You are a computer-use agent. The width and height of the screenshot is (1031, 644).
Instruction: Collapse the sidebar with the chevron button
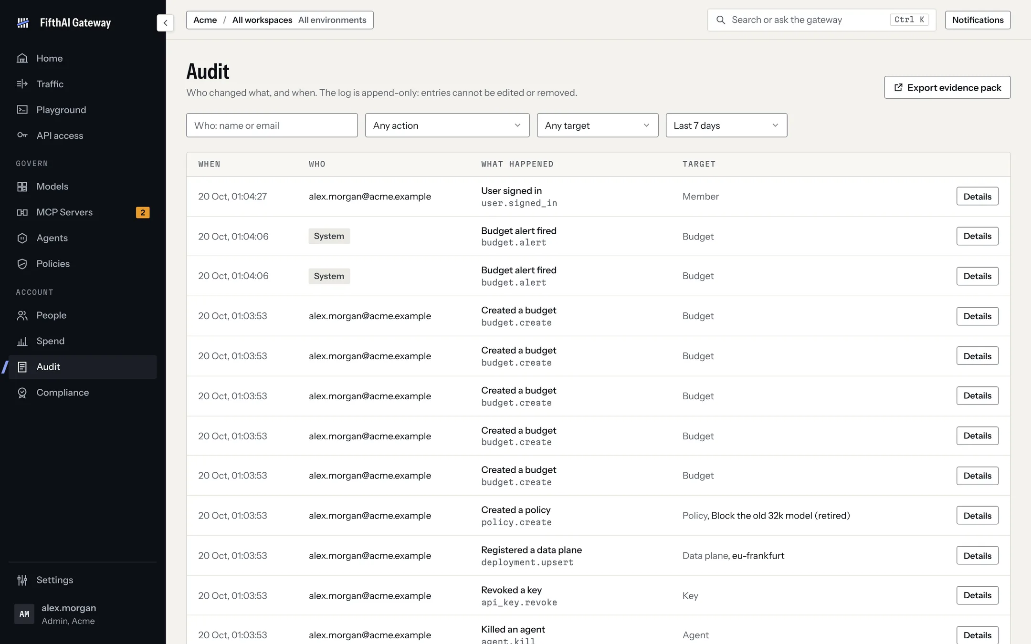click(165, 22)
